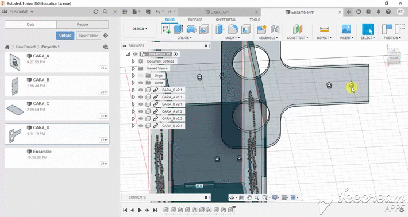Click the New Folder button
This screenshot has height=217, width=408.
88,36
